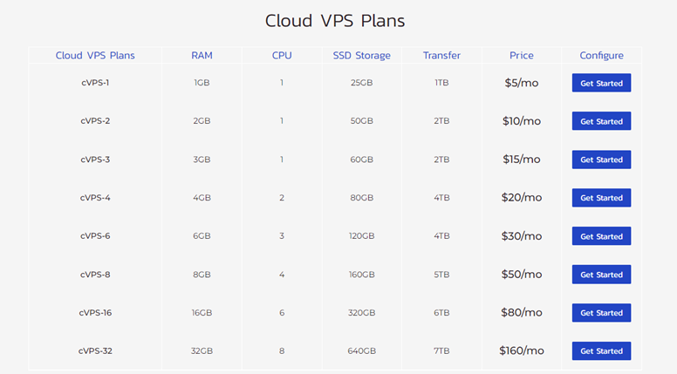
Task: Select the cVPS-1 plan name
Action: pyautogui.click(x=95, y=83)
